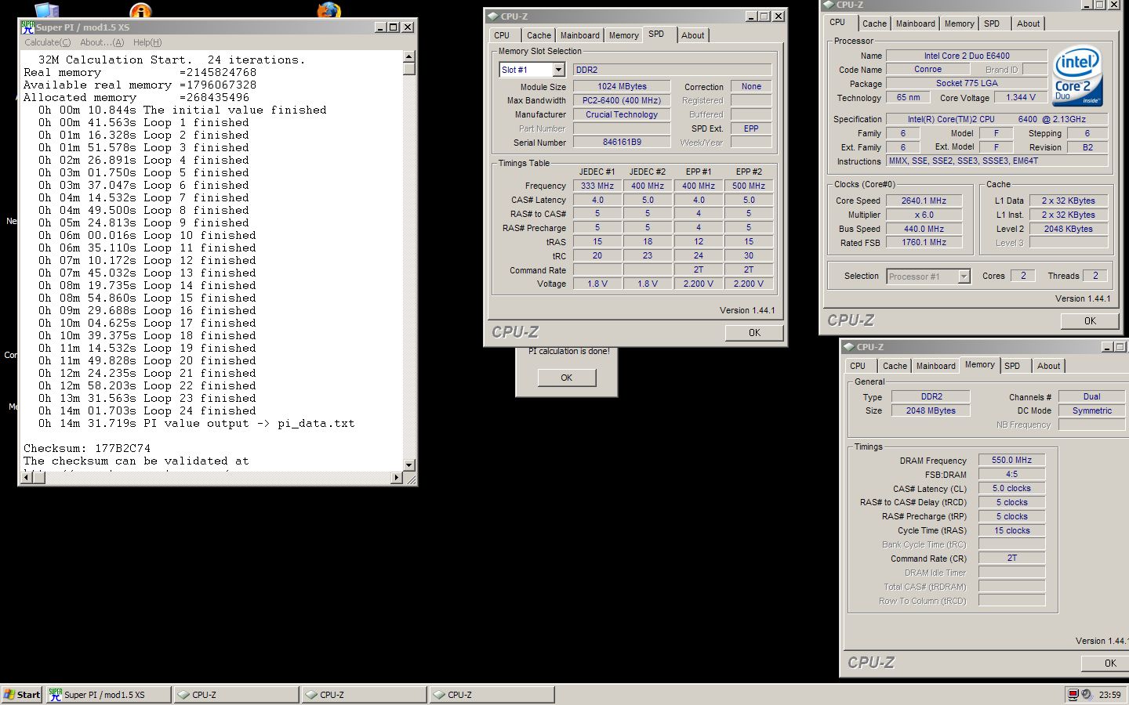1129x705 pixels.
Task: Click the DRAM Frequency value 550.0 MHz
Action: tap(1011, 460)
